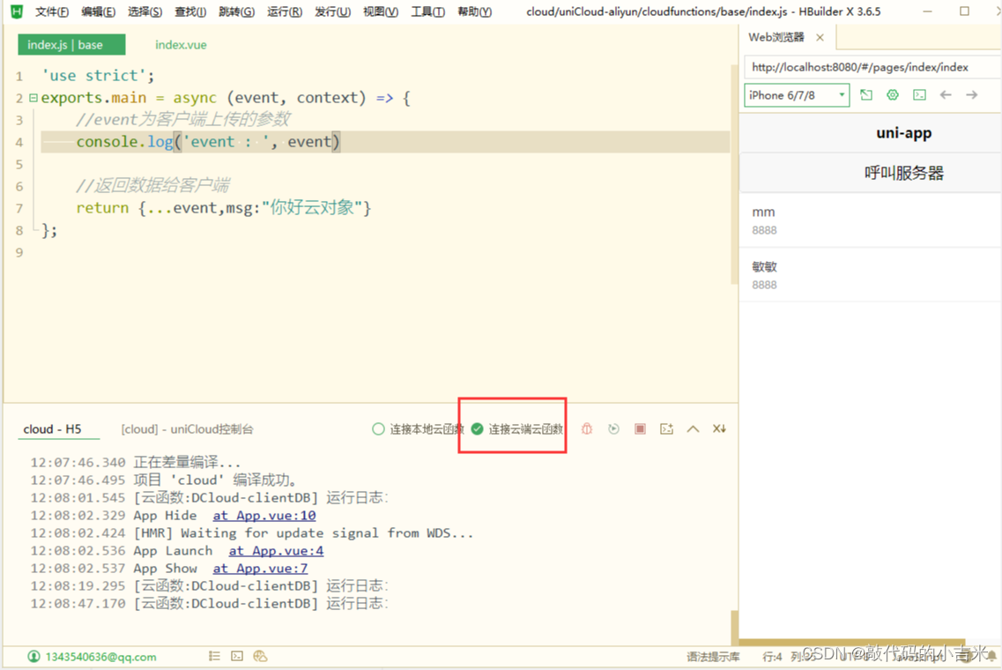Open the debug bug icon in console toolbar
Image resolution: width=1002 pixels, height=670 pixels.
[x=587, y=429]
